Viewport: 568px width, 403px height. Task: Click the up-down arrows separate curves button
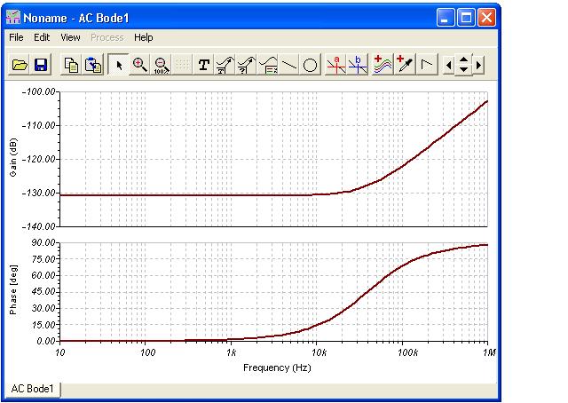click(x=463, y=65)
